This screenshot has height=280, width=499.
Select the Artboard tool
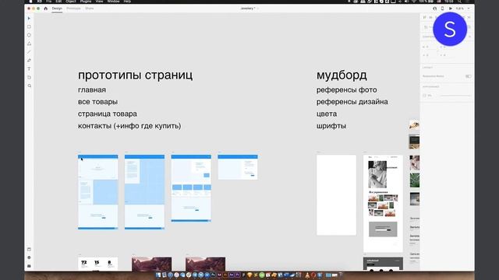pos(29,78)
